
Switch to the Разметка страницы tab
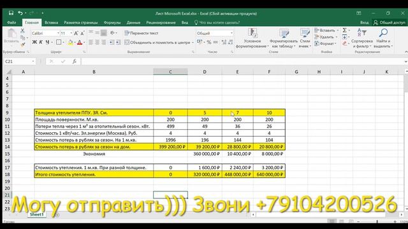pyautogui.click(x=81, y=23)
